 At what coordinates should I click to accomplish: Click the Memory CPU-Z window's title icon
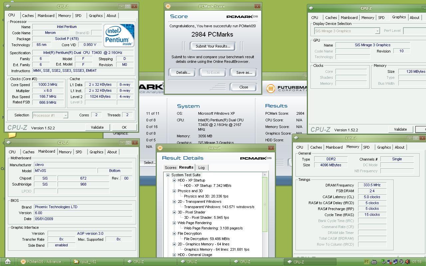pos(296,138)
